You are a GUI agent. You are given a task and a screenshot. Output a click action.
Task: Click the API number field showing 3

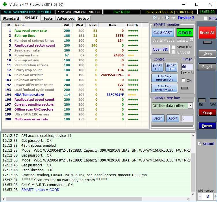point(208,196)
